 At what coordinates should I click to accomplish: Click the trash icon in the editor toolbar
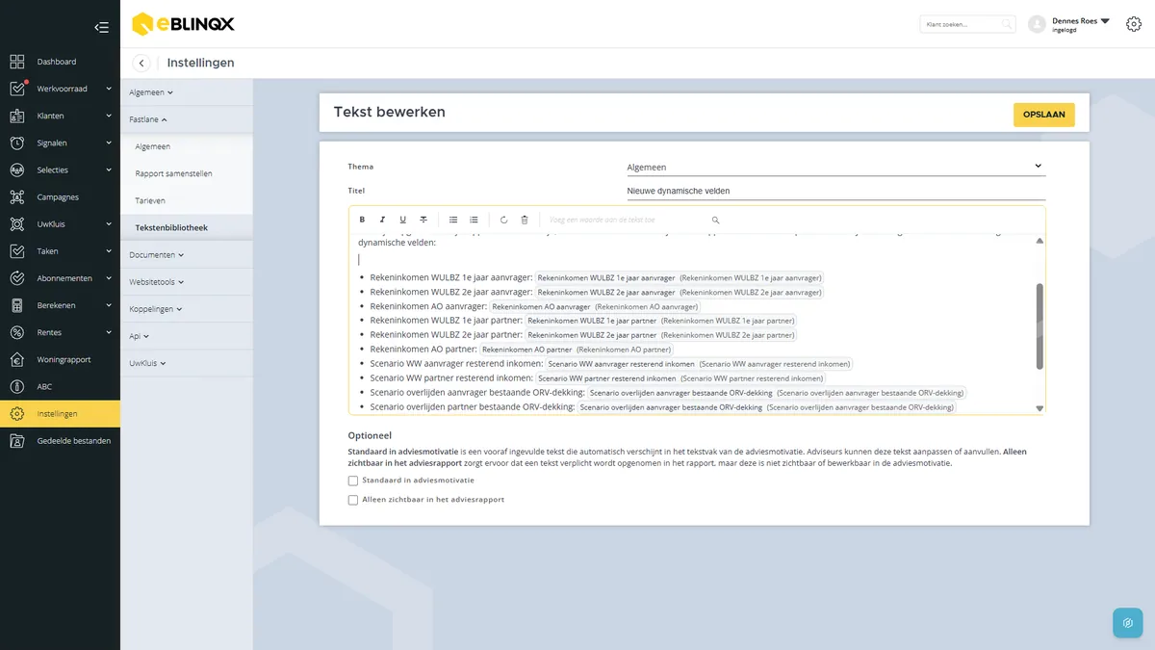pyautogui.click(x=525, y=220)
